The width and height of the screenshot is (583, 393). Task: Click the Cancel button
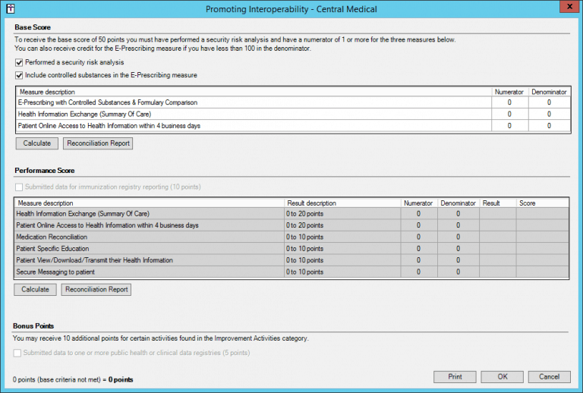[x=549, y=377]
